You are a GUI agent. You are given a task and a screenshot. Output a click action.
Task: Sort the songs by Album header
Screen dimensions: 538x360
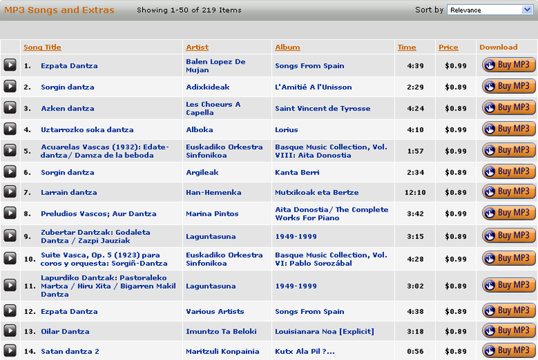(x=287, y=48)
